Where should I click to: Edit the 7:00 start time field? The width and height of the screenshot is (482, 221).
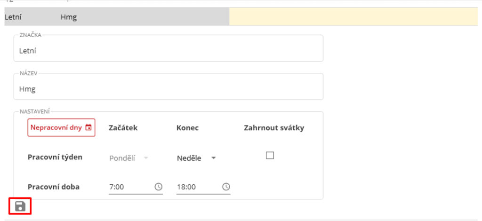click(129, 187)
